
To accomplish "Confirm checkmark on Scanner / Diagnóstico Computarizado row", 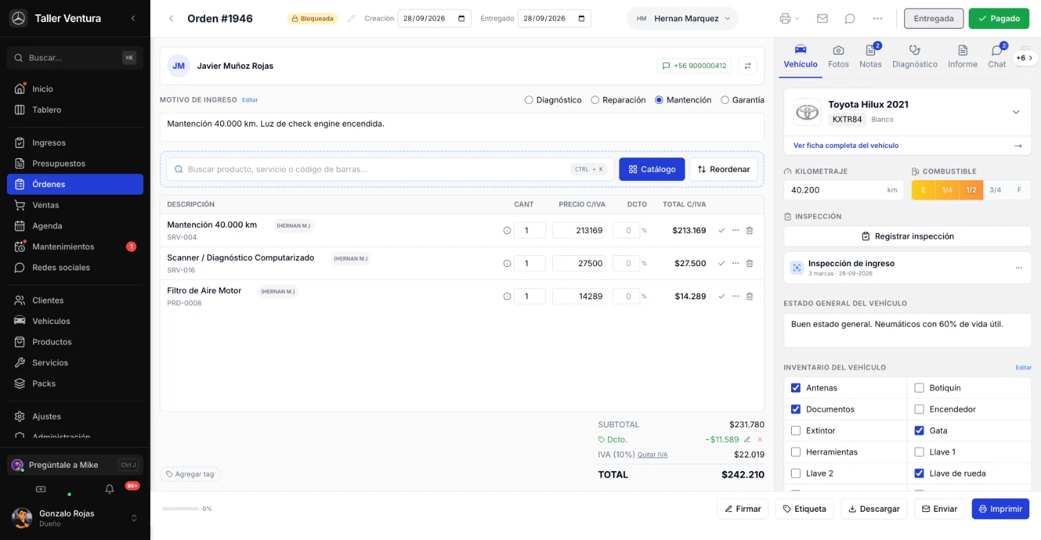I will (722, 263).
